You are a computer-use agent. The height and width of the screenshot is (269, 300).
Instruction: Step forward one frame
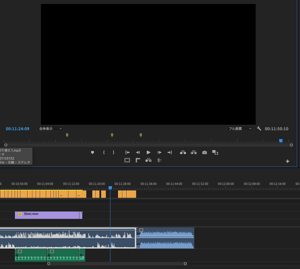[x=159, y=152]
